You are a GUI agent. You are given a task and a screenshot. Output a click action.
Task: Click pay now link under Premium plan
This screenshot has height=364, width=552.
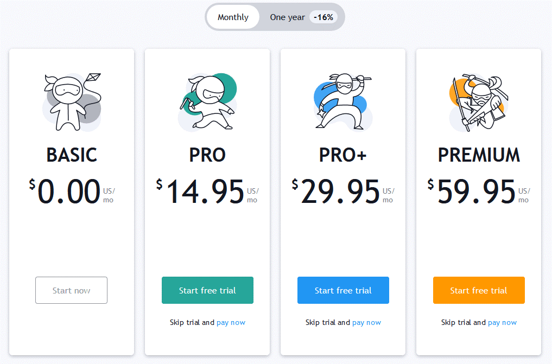[x=503, y=322]
